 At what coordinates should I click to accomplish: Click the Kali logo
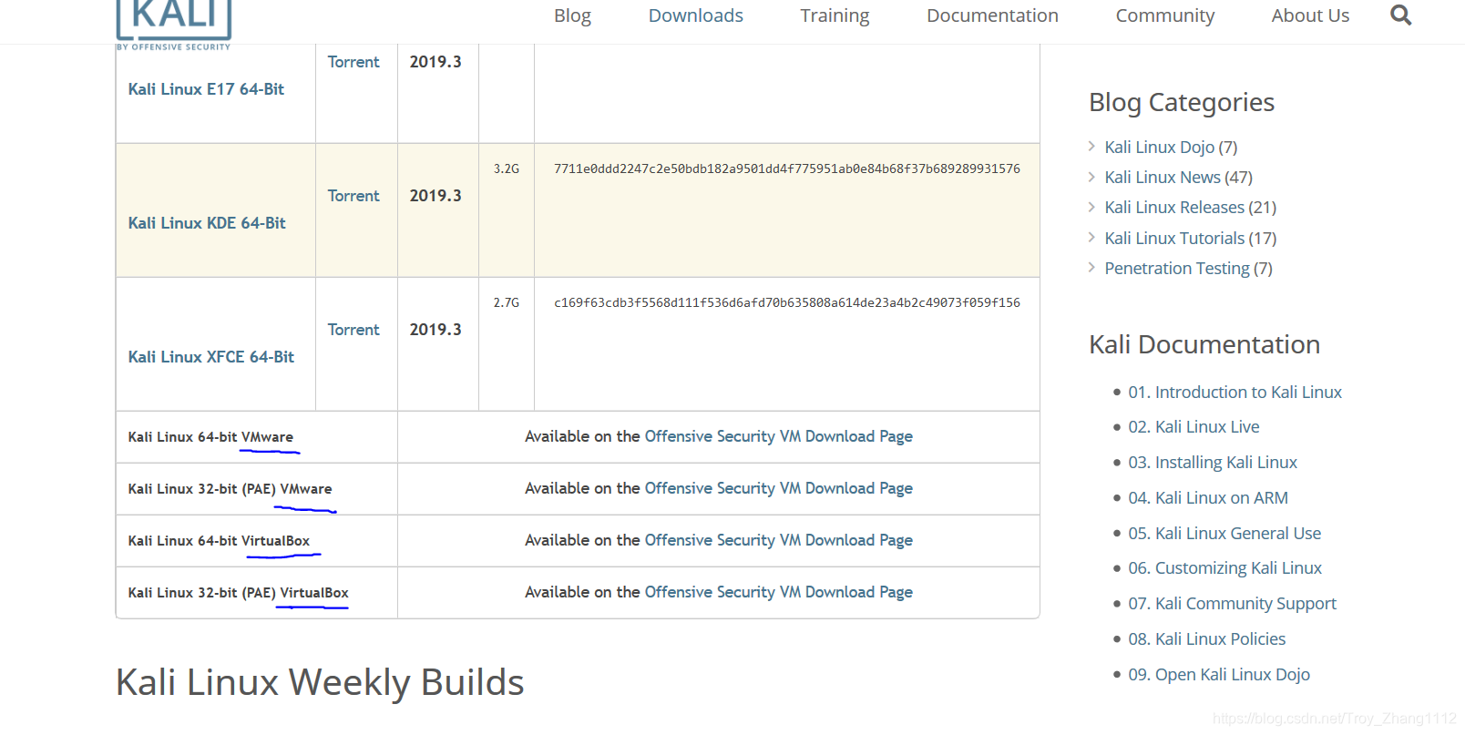pyautogui.click(x=174, y=24)
